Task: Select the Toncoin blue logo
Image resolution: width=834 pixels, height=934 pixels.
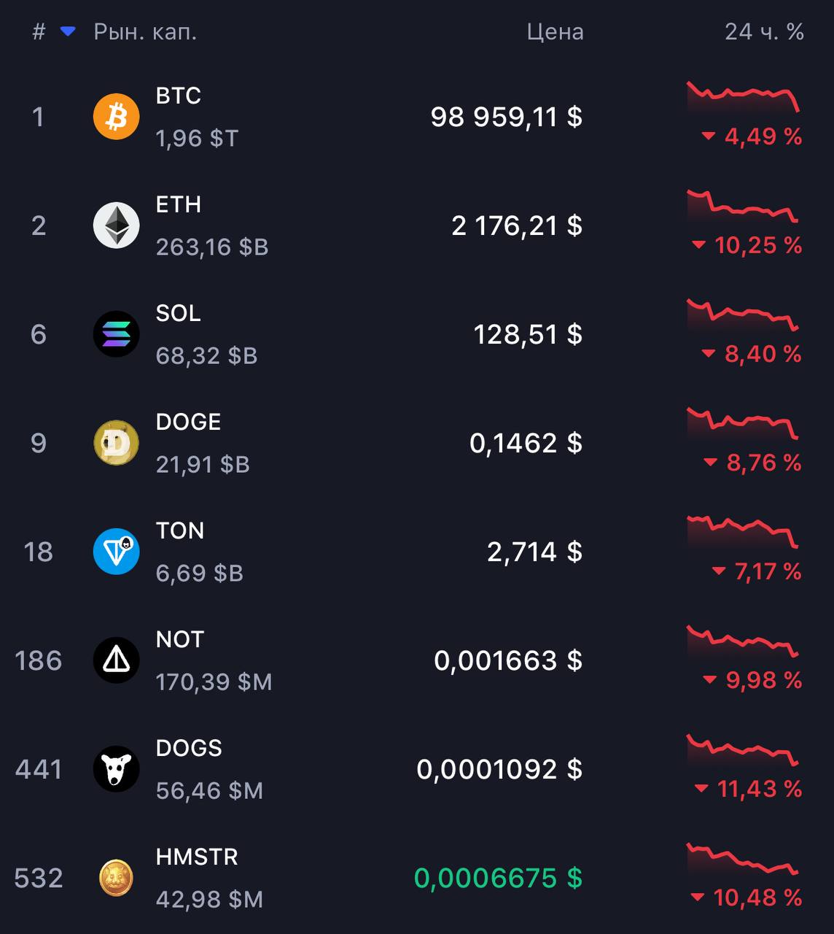Action: click(116, 552)
